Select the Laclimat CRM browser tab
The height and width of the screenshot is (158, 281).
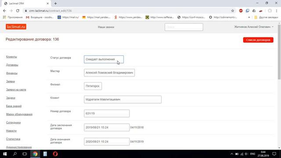[x=26, y=4]
